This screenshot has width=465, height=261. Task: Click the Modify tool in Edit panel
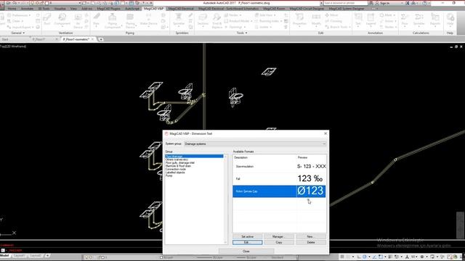click(x=316, y=20)
